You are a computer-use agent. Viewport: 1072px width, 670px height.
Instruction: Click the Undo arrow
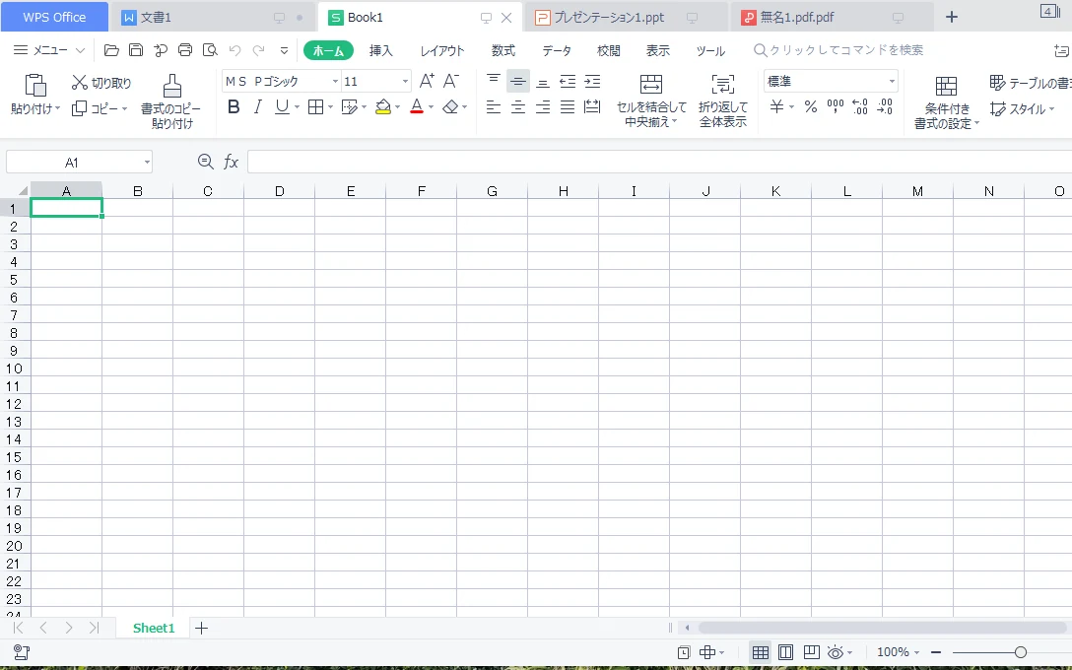[x=235, y=50]
